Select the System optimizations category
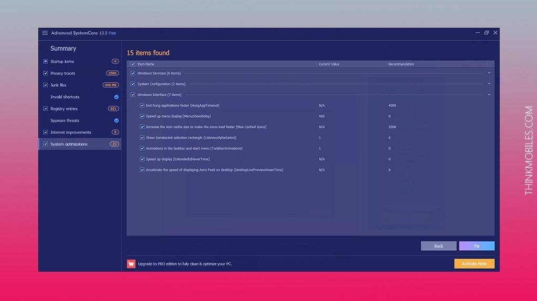 coord(80,144)
